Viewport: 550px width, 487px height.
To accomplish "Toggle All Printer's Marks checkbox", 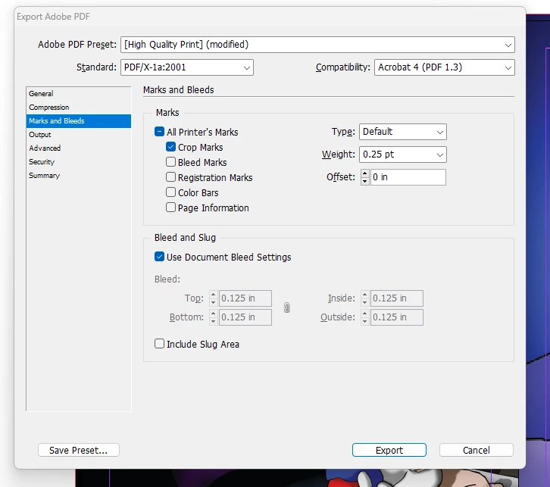I will click(x=159, y=132).
